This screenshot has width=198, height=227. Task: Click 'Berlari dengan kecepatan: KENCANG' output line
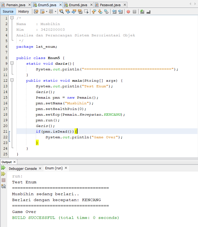coord(56,200)
